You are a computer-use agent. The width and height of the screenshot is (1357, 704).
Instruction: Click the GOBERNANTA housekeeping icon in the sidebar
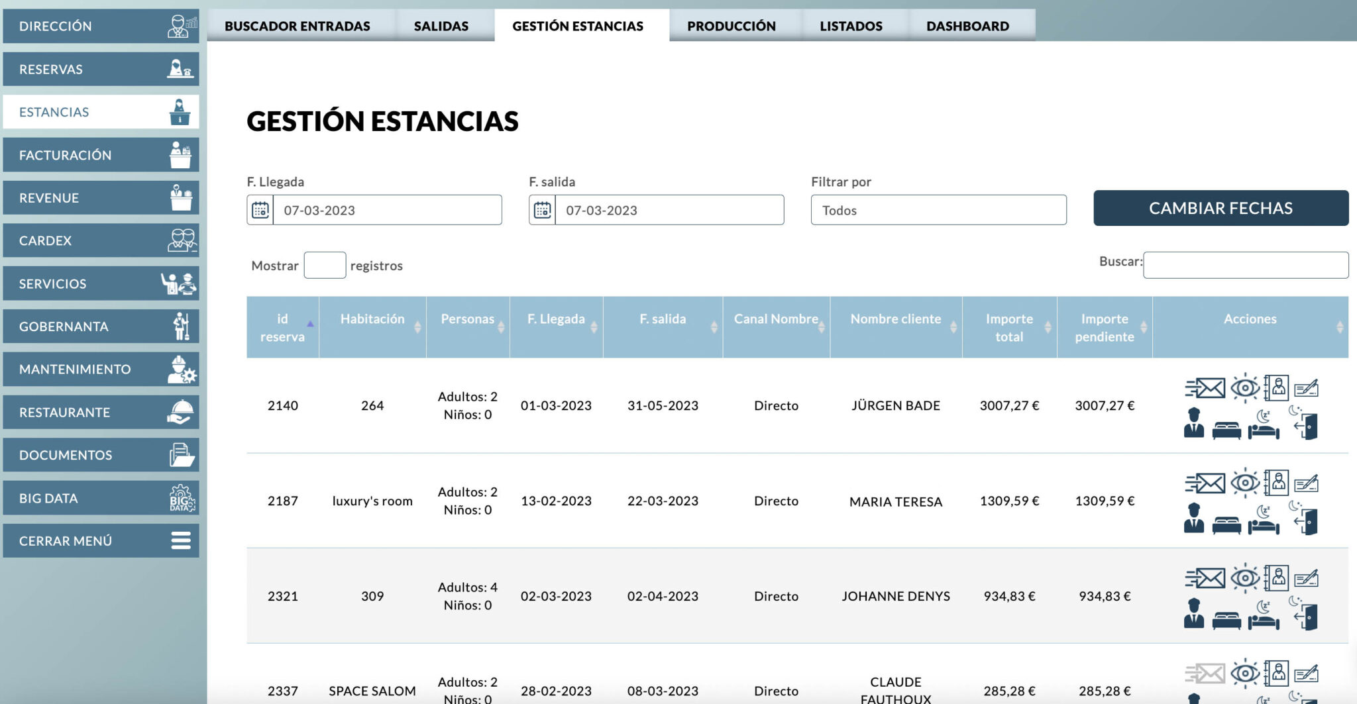tap(183, 325)
